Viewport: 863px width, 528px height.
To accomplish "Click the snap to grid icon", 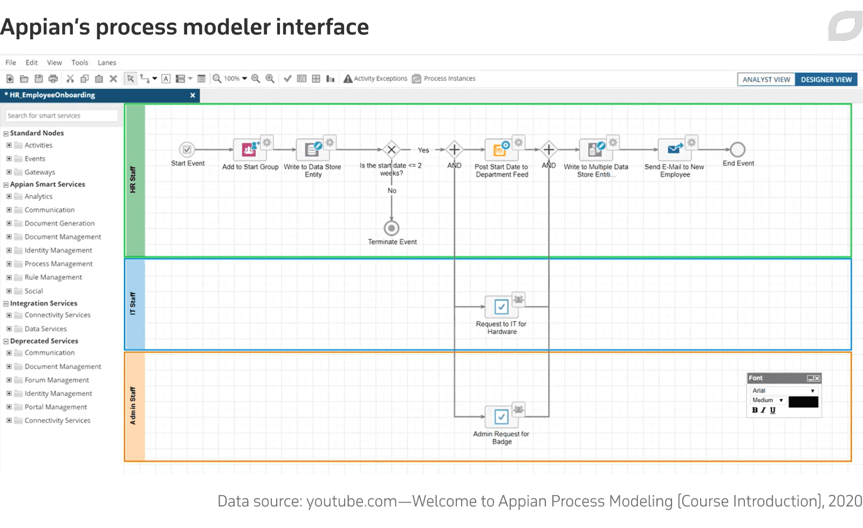I will click(x=316, y=79).
